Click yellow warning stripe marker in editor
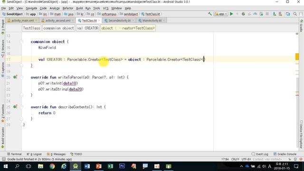 click(x=297, y=57)
